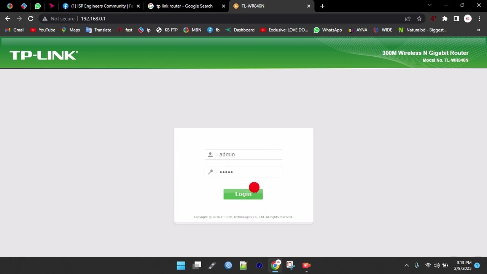Open YouTube bookmark
The width and height of the screenshot is (487, 274).
(43, 30)
